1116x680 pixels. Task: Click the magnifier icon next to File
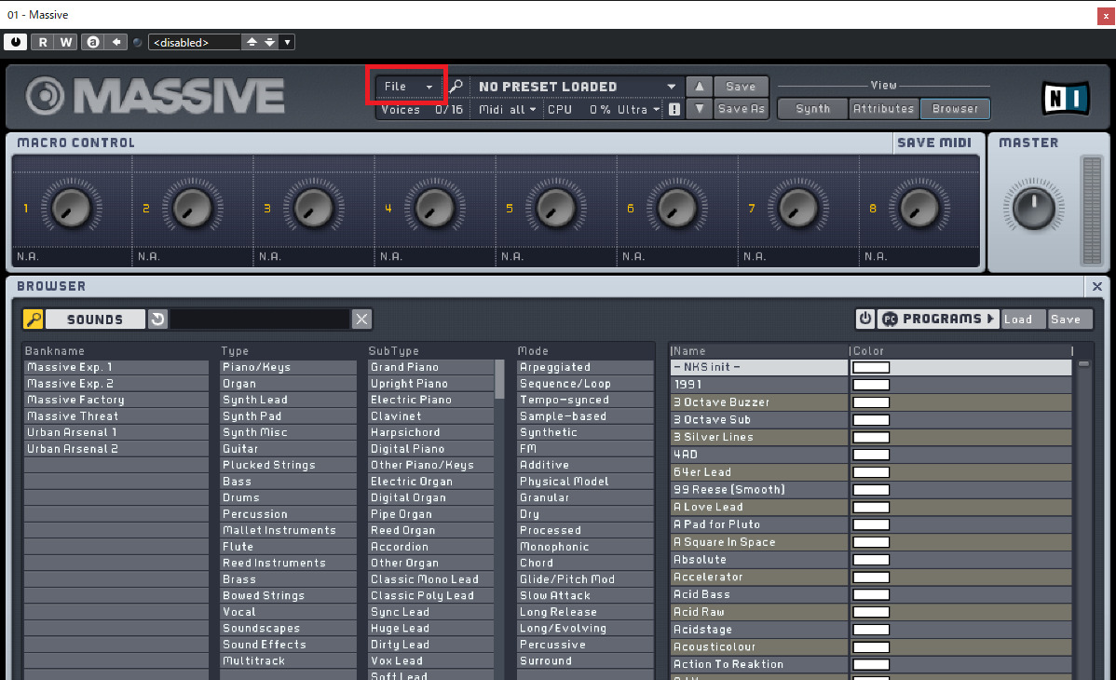pyautogui.click(x=456, y=86)
